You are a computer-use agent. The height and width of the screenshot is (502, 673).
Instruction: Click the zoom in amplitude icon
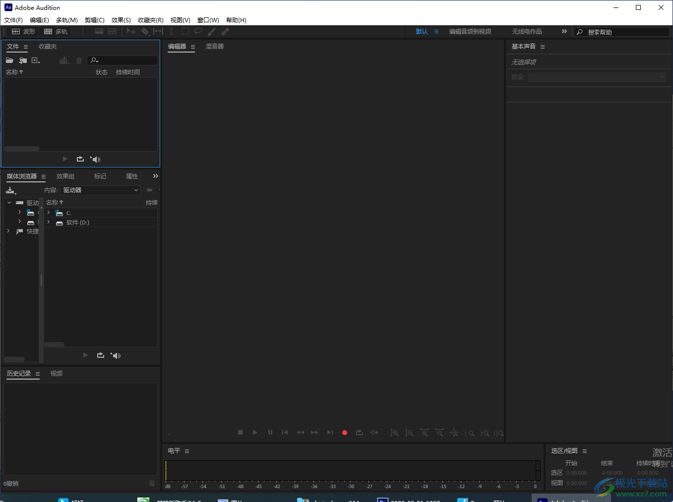[x=394, y=433]
